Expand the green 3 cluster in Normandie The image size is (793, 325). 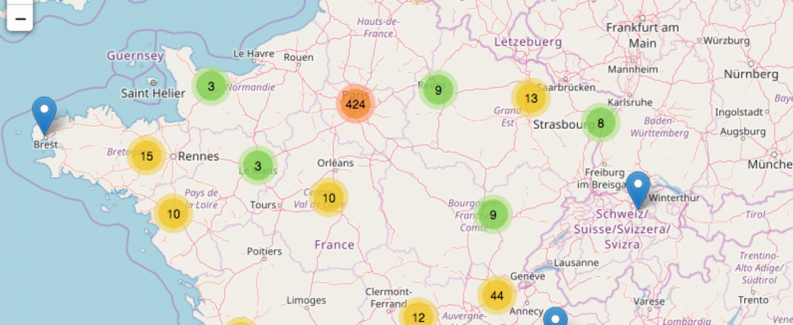coord(211,86)
